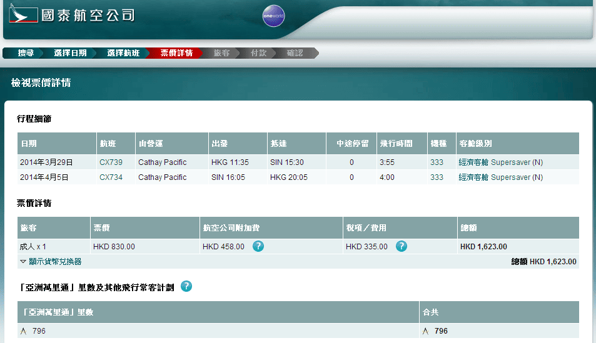The width and height of the screenshot is (596, 343).
Task: Return to the 選擇航班 step
Action: tap(123, 53)
